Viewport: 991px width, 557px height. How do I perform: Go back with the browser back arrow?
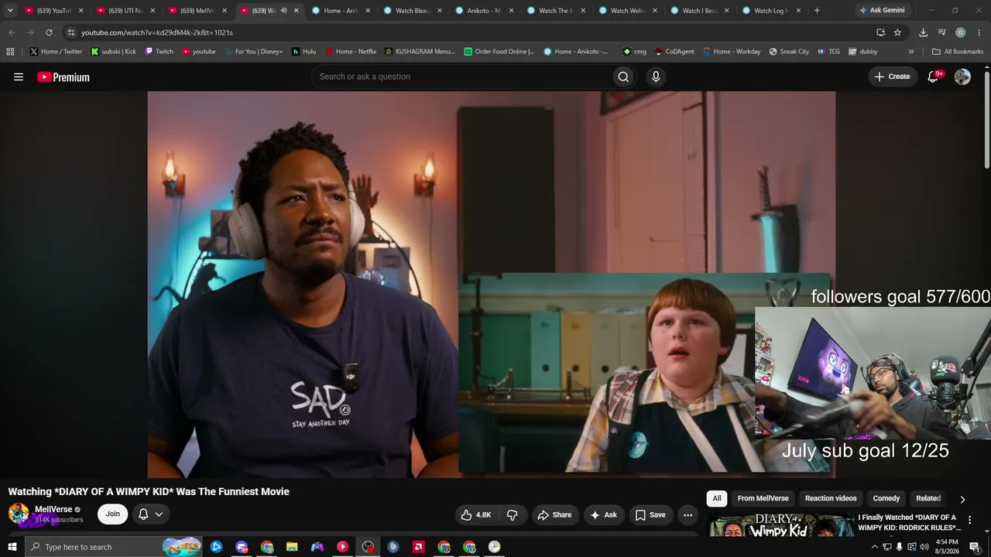(x=12, y=32)
